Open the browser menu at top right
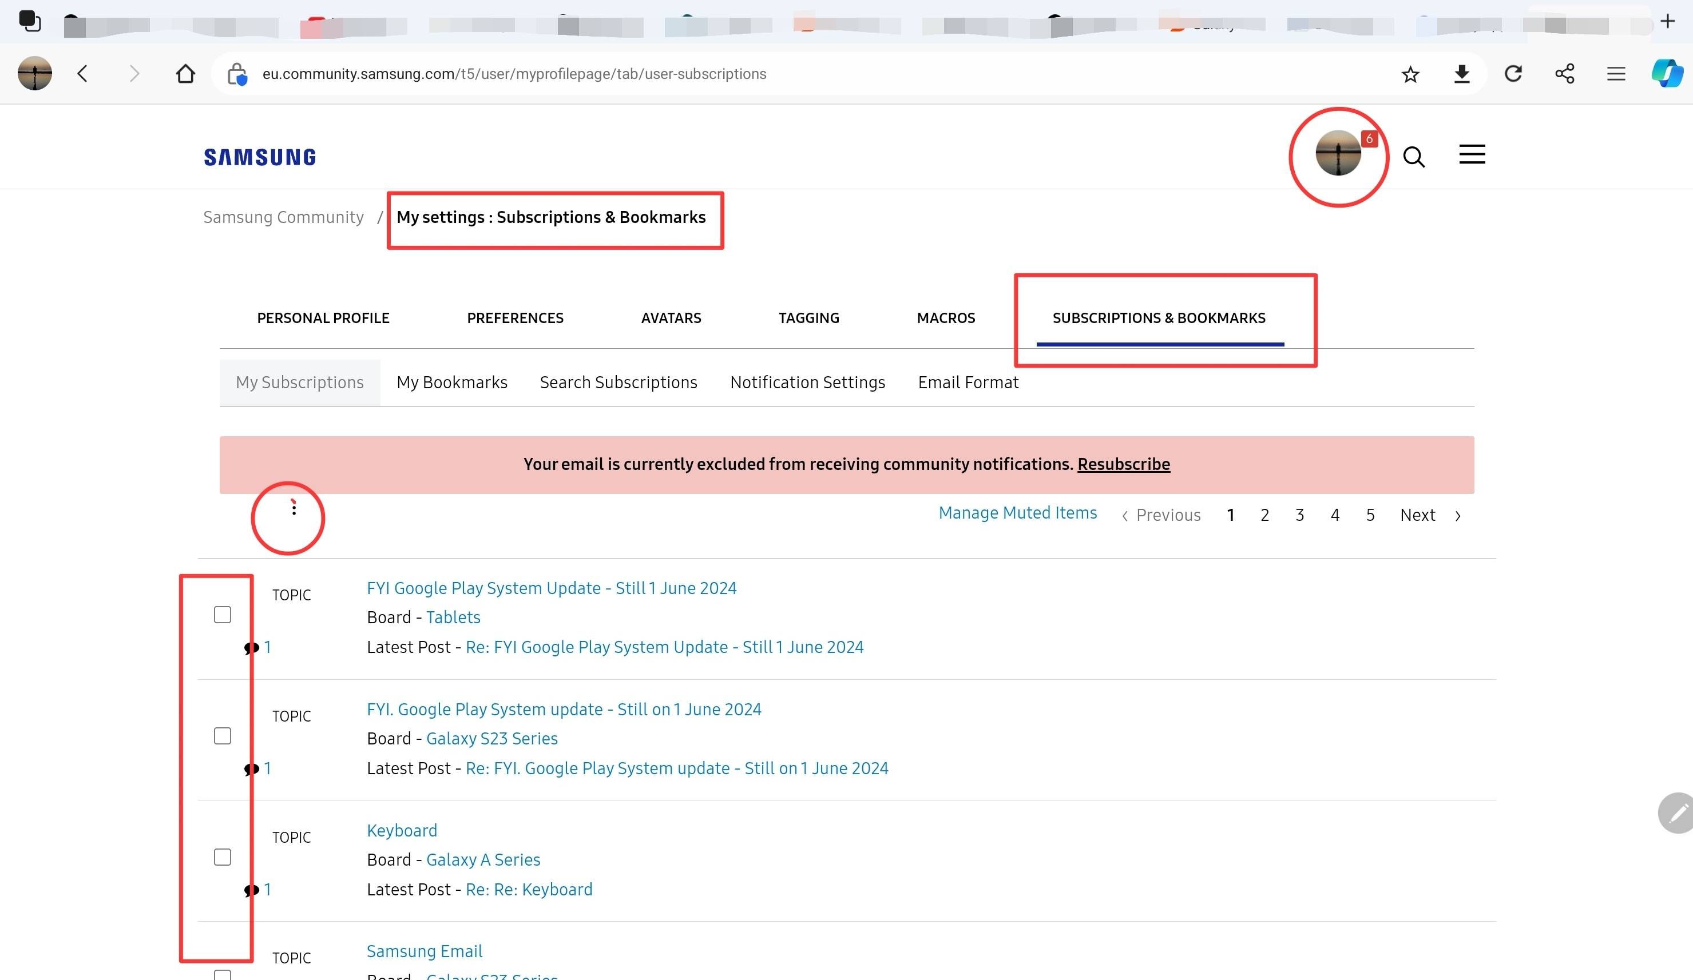 click(1616, 74)
